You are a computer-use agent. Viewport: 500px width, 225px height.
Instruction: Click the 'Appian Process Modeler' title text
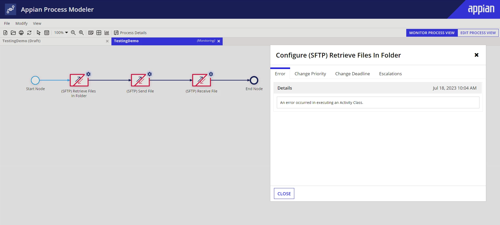(x=57, y=9)
